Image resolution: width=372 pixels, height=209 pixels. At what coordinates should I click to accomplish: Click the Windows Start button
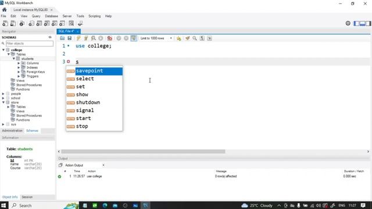tap(3, 205)
